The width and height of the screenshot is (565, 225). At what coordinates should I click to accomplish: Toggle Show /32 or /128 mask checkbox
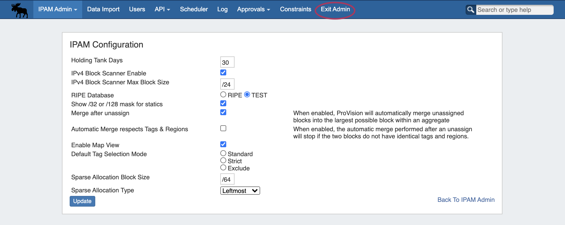pyautogui.click(x=223, y=103)
